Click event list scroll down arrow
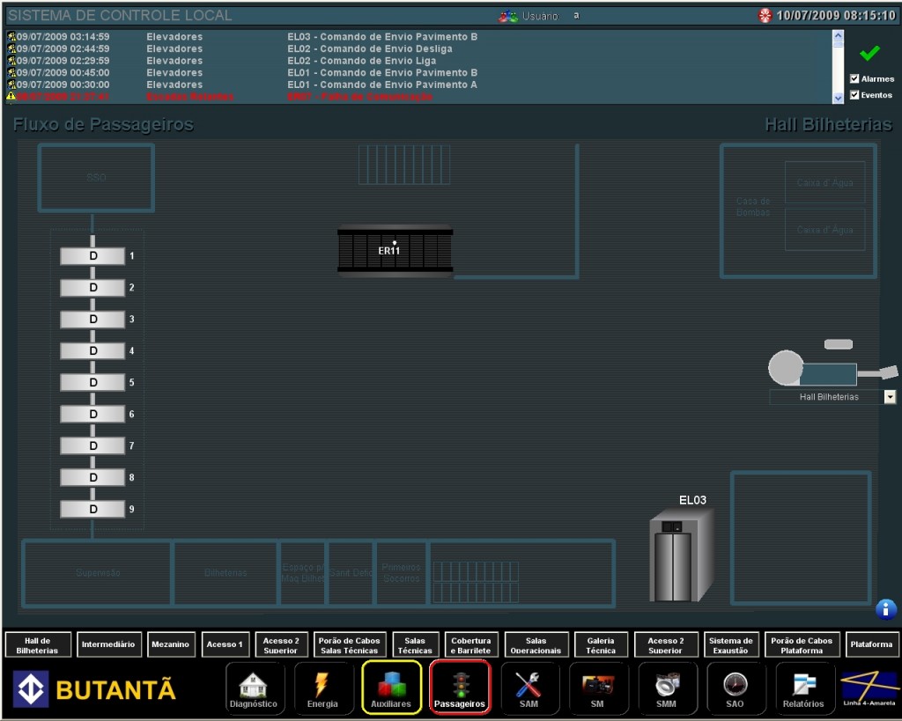Image resolution: width=902 pixels, height=721 pixels. [x=838, y=99]
